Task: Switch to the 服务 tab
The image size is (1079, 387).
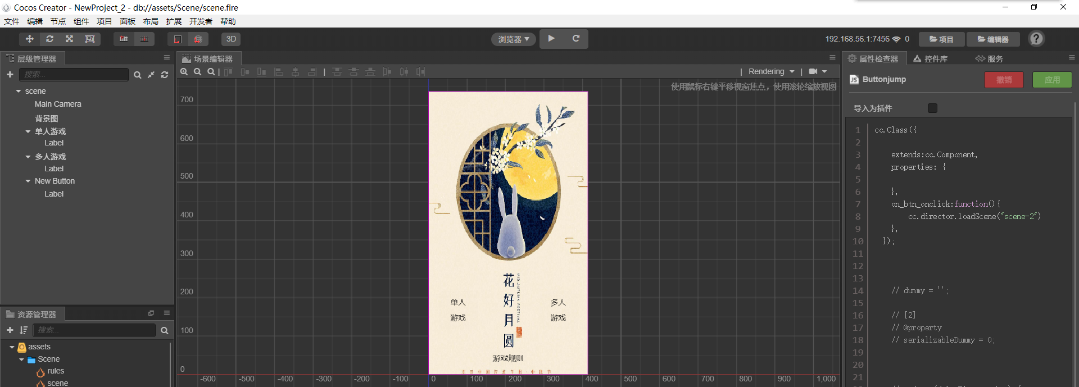Action: click(990, 58)
